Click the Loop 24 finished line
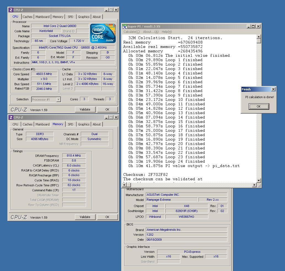Viewport: 285px width, 271px height. 167,161
